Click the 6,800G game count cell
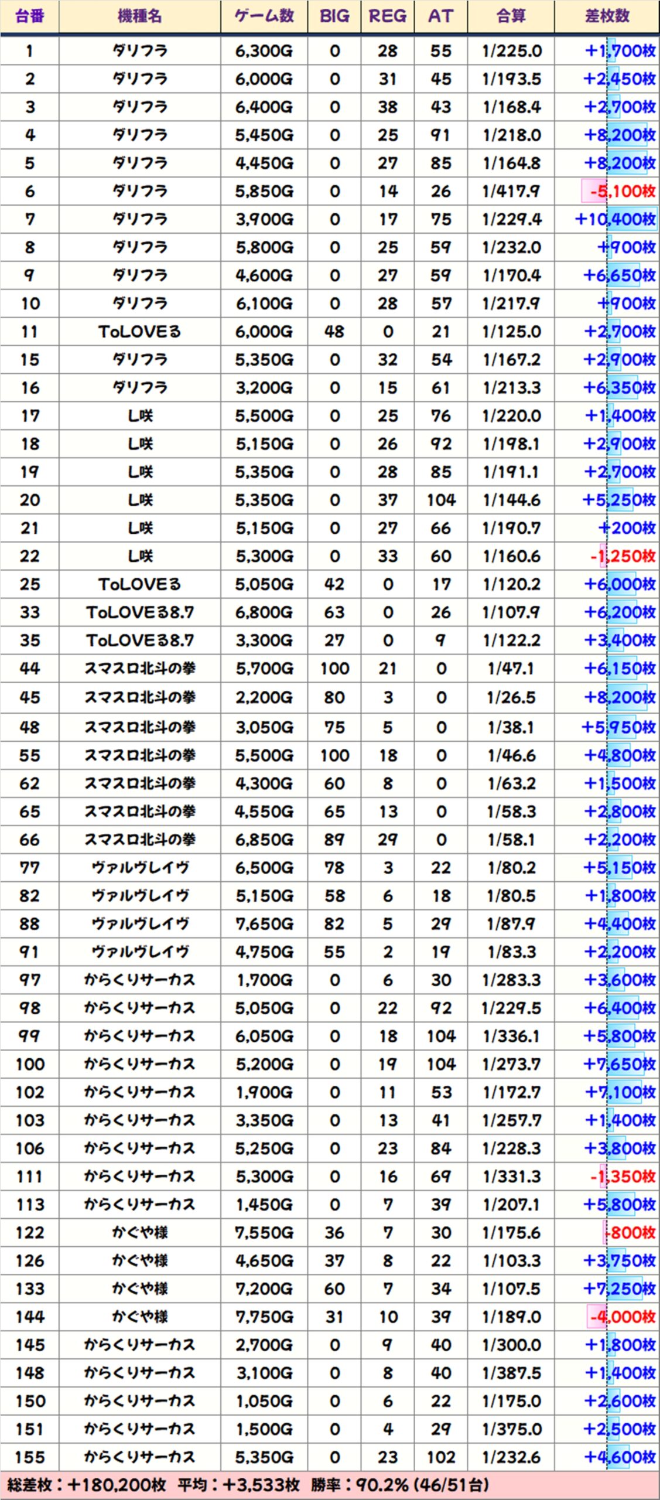 (264, 612)
